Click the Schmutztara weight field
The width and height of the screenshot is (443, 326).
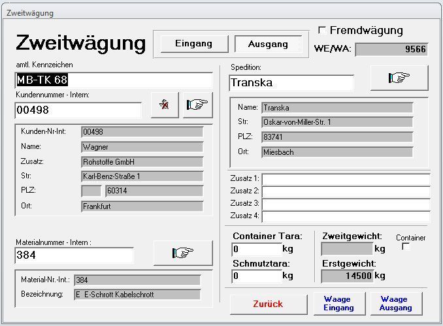pos(256,276)
